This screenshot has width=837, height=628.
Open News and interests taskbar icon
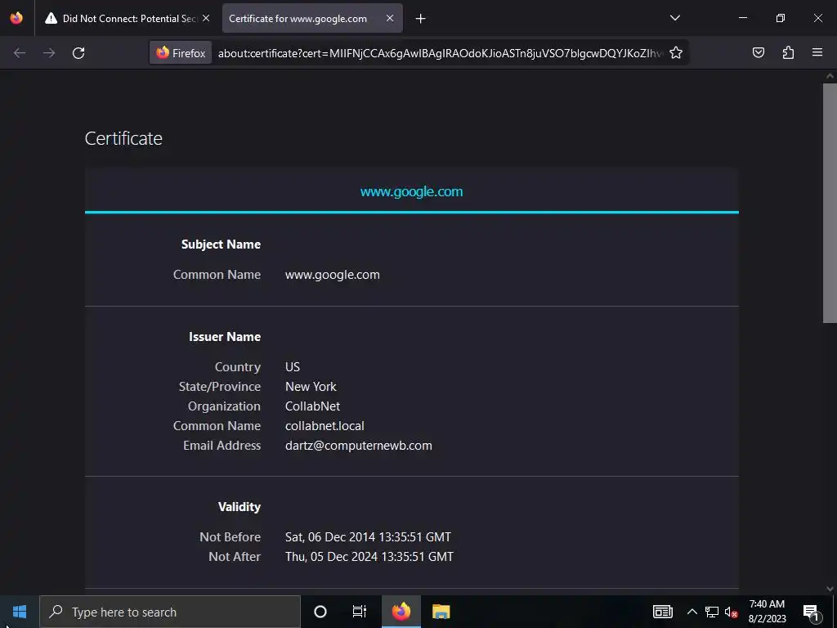click(662, 612)
